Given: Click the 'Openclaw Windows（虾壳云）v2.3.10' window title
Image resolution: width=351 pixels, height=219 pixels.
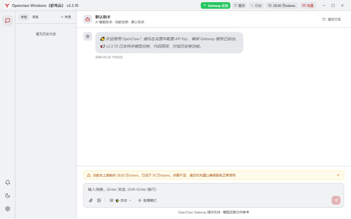Looking at the screenshot, I should coord(45,5).
